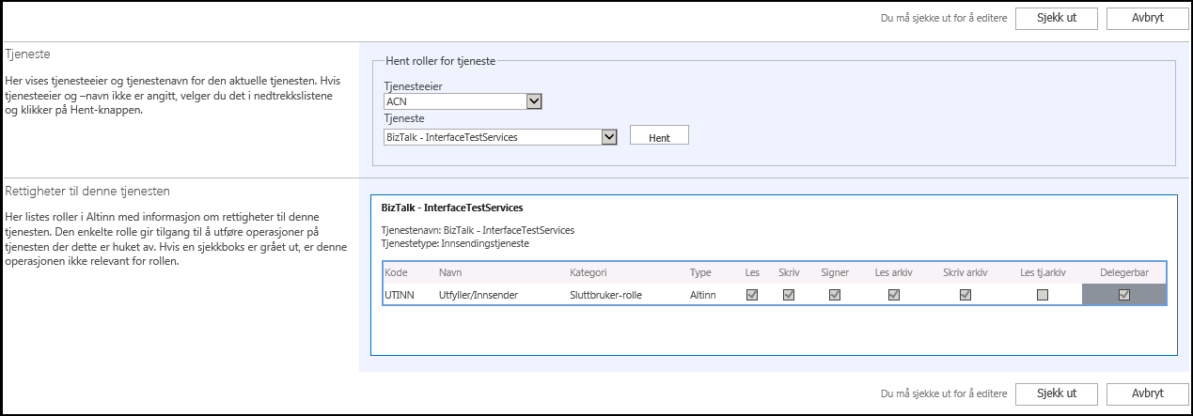Click the bottom Avbryt button
The height and width of the screenshot is (416, 1193).
1147,393
